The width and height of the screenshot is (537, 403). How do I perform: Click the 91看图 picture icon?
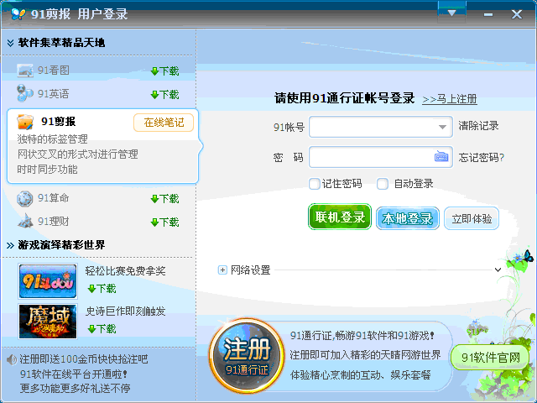pyautogui.click(x=25, y=71)
